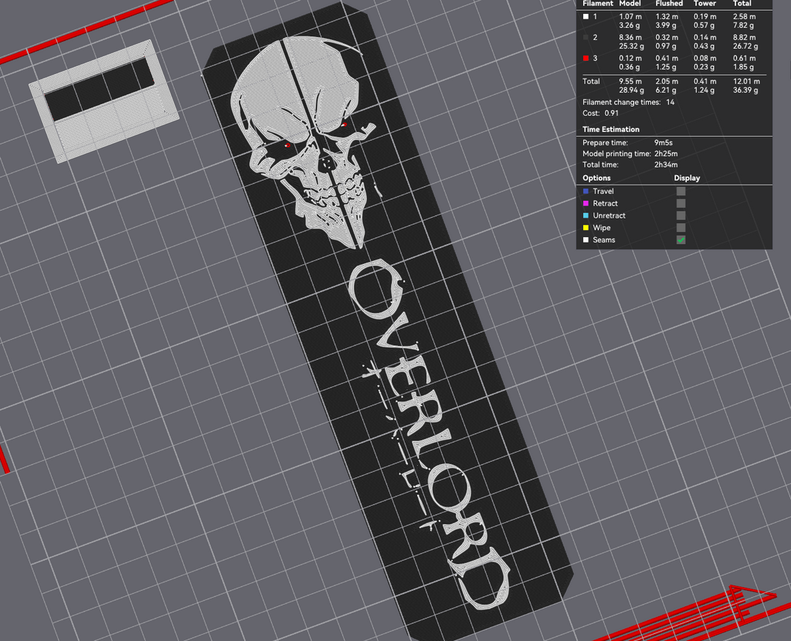Click the Retract option label
The width and height of the screenshot is (791, 641).
click(x=605, y=203)
